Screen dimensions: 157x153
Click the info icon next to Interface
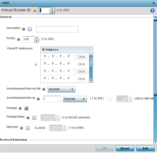point(21,128)
